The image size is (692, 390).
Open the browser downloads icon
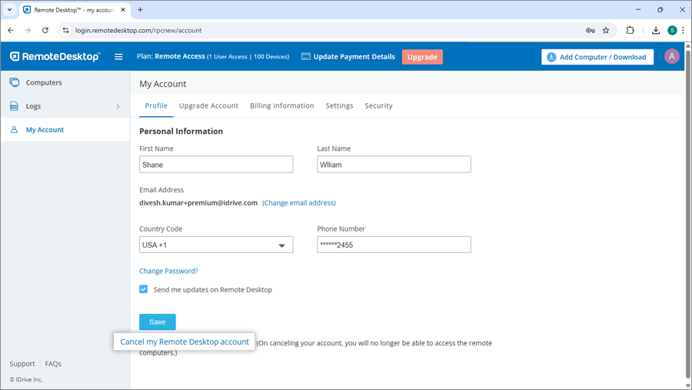[655, 31]
